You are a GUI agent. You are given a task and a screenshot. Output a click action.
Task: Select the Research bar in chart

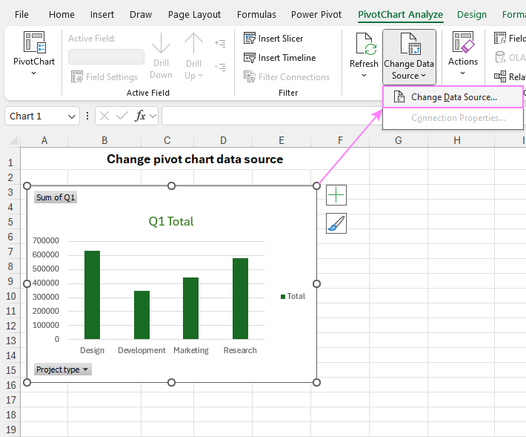click(x=240, y=298)
